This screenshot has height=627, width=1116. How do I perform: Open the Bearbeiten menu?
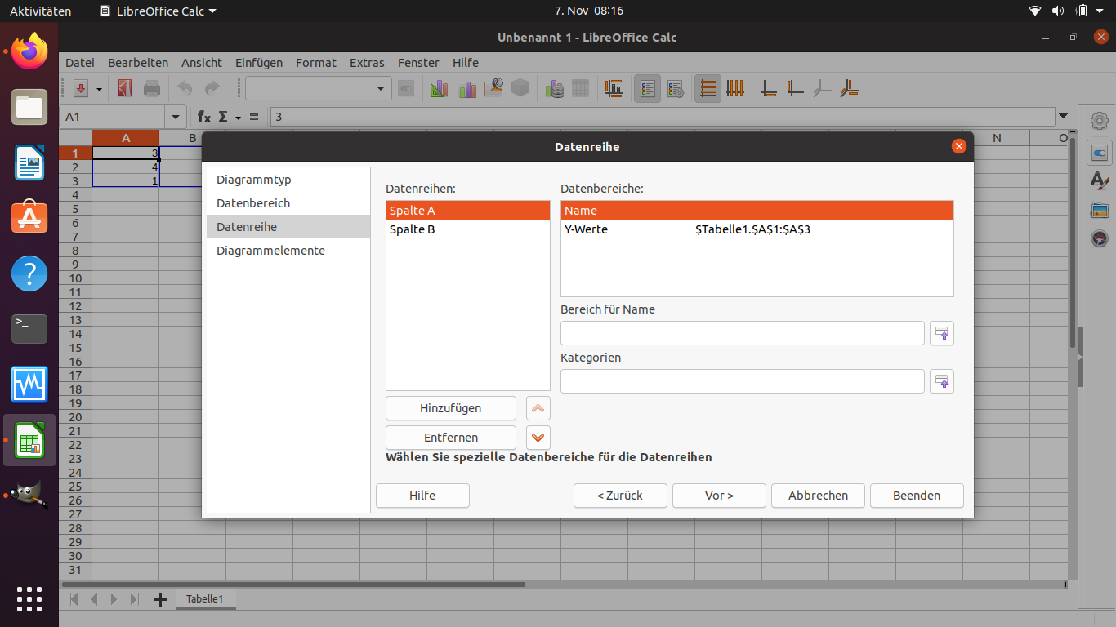pos(138,63)
